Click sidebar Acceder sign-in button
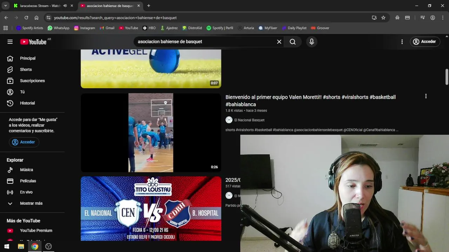The width and height of the screenshot is (449, 252). click(x=24, y=142)
